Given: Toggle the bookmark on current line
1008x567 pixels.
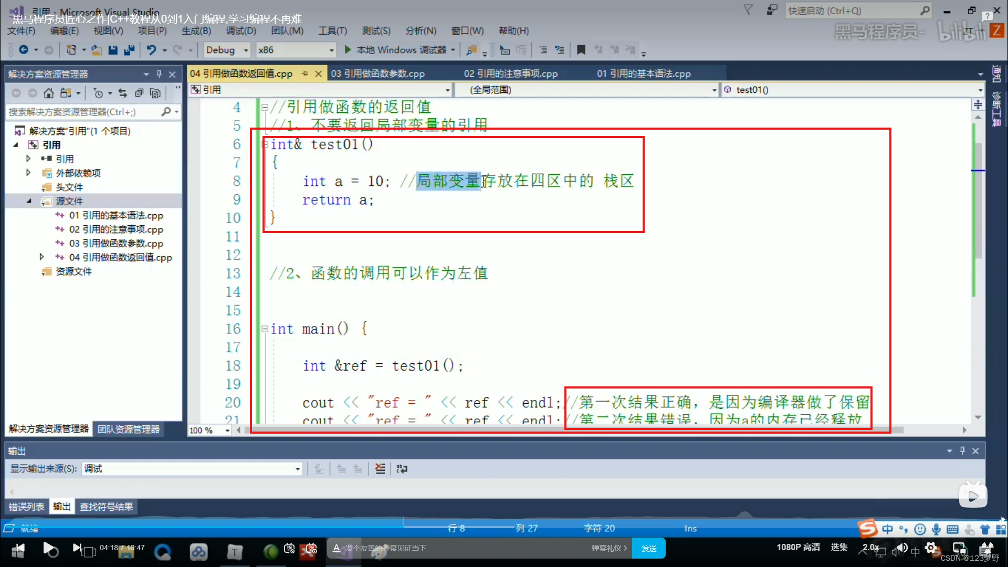Looking at the screenshot, I should click(581, 50).
